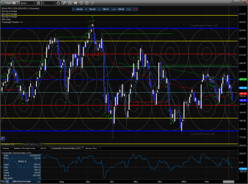Close the MACD indicator tab
Screen dimensions: 248x184
[48, 148]
